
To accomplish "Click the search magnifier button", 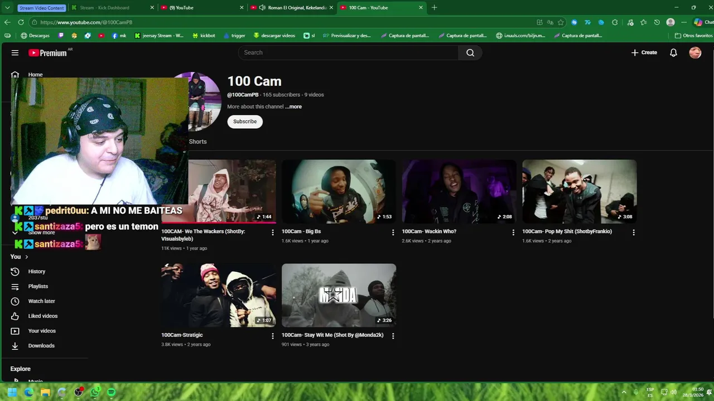I will click(470, 52).
